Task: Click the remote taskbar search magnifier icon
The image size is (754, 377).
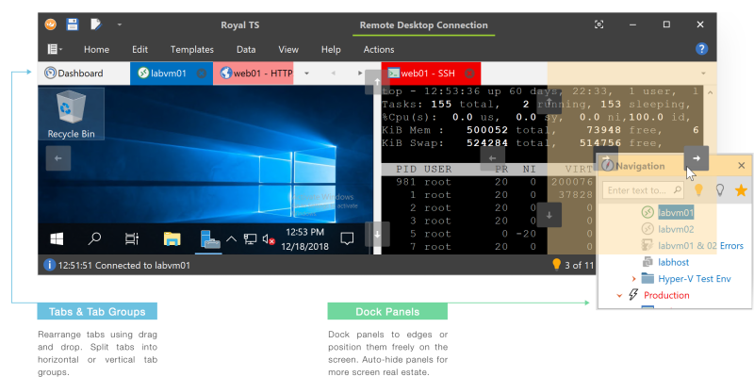Action: 95,239
